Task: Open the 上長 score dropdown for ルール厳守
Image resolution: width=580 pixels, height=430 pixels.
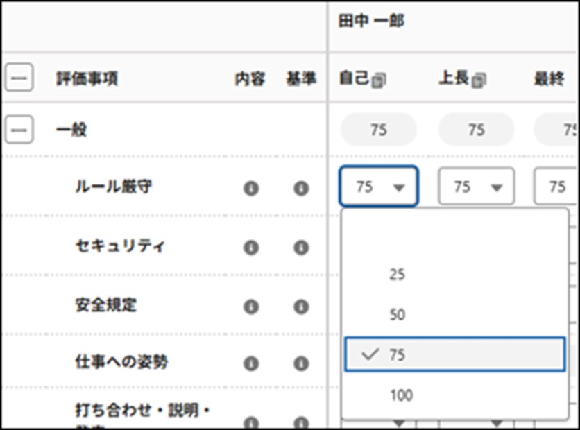Action: point(477,187)
